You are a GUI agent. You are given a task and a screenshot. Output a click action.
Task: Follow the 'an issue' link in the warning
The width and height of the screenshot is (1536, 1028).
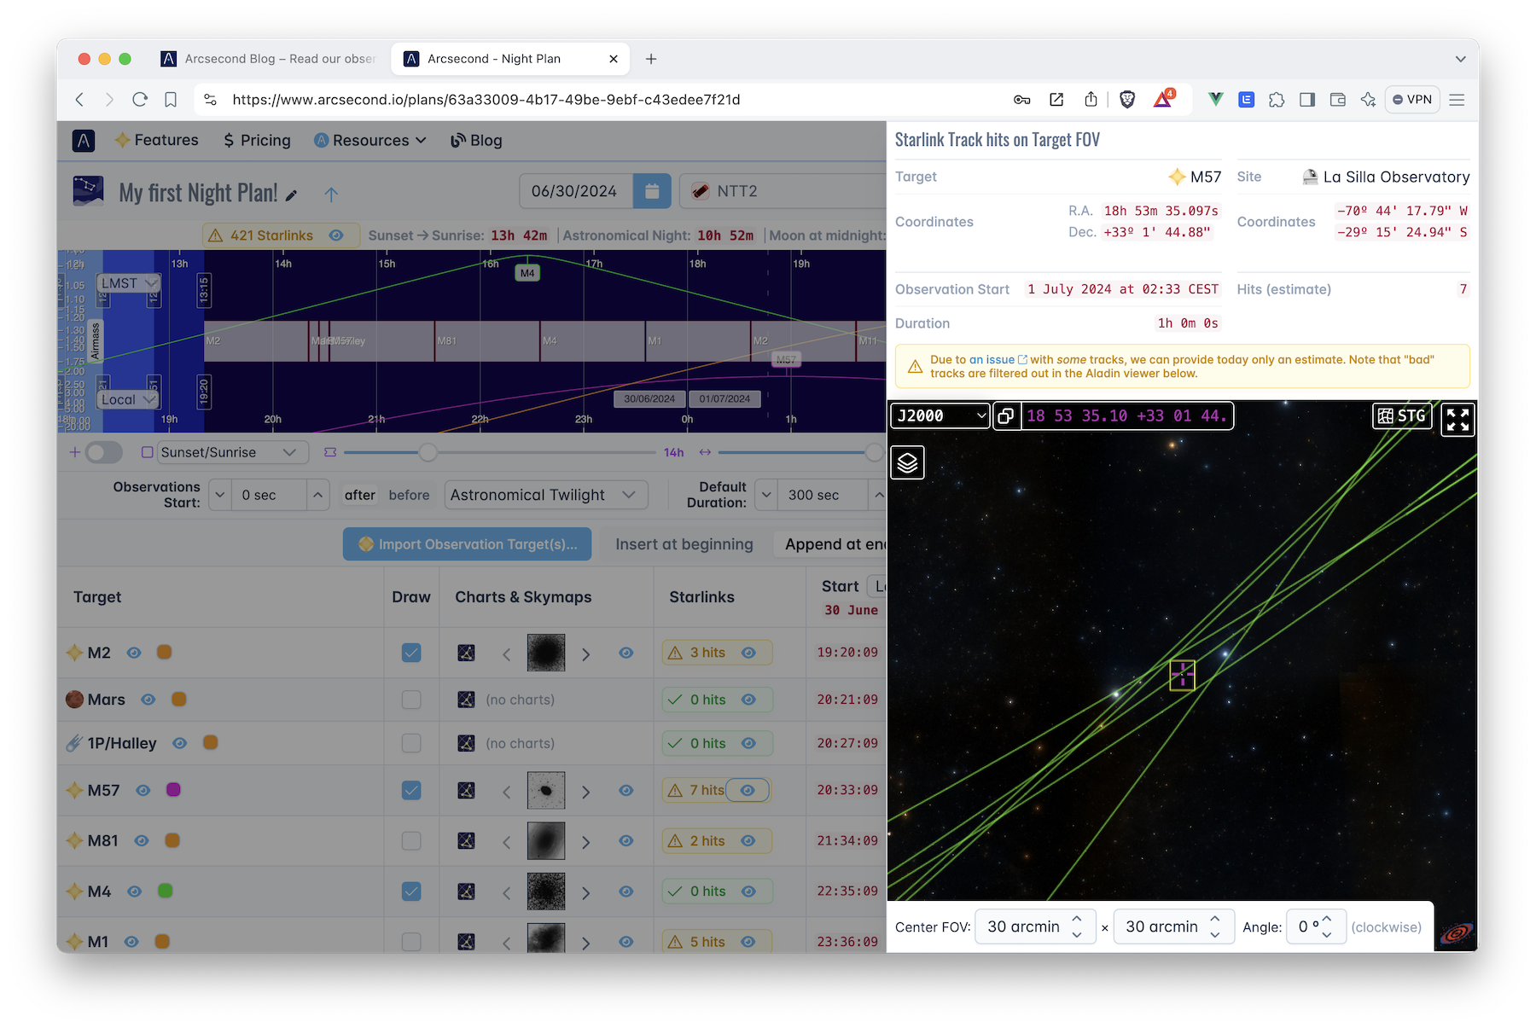point(992,359)
